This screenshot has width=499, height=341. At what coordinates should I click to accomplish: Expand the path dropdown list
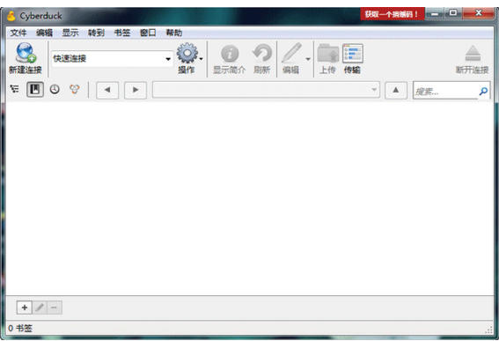click(374, 90)
